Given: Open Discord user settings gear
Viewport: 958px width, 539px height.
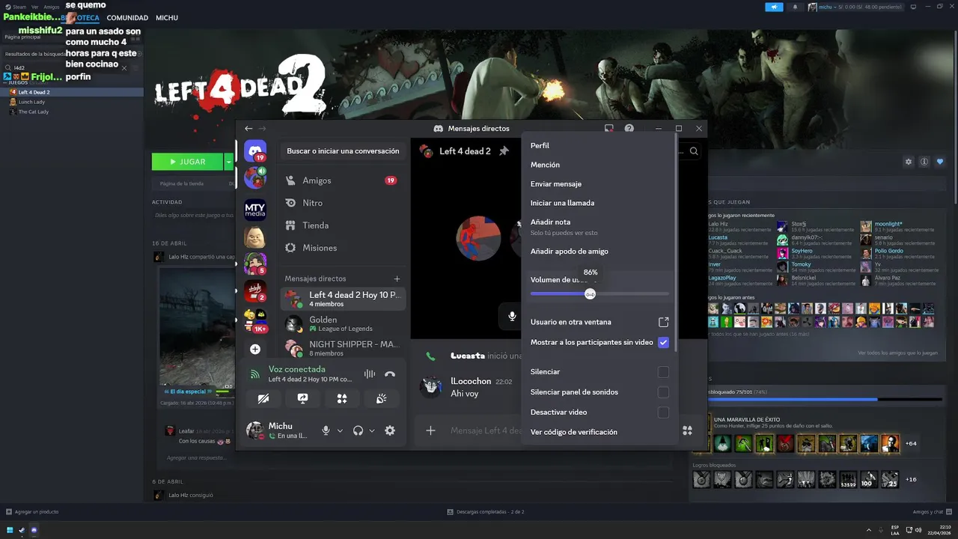Looking at the screenshot, I should (390, 430).
